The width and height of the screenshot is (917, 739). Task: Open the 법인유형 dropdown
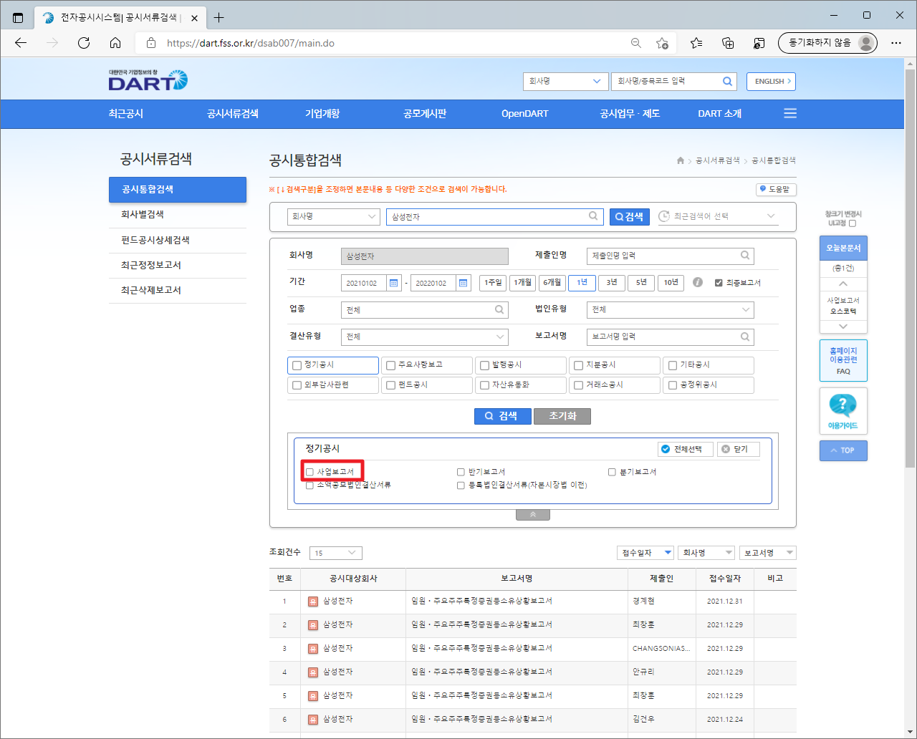(x=670, y=309)
